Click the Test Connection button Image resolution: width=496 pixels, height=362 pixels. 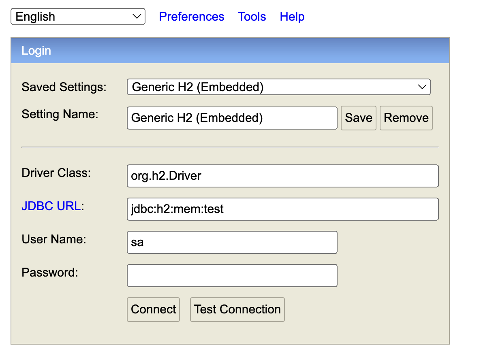[237, 309]
